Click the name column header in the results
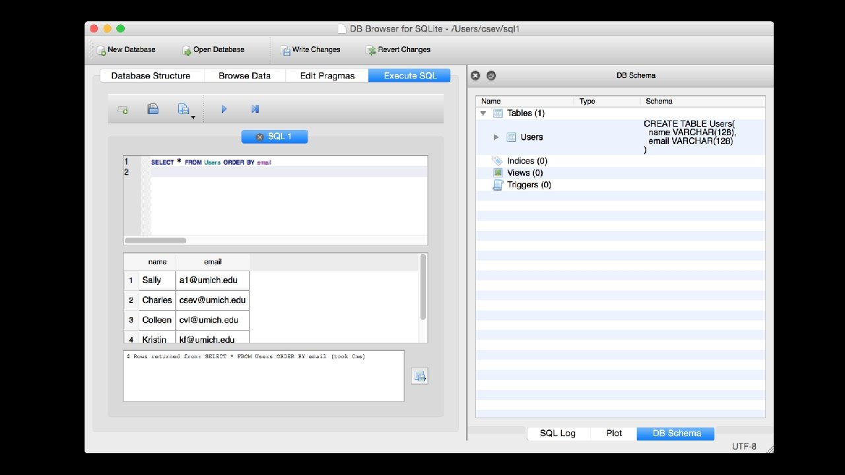Viewport: 845px width, 475px height. tap(158, 262)
